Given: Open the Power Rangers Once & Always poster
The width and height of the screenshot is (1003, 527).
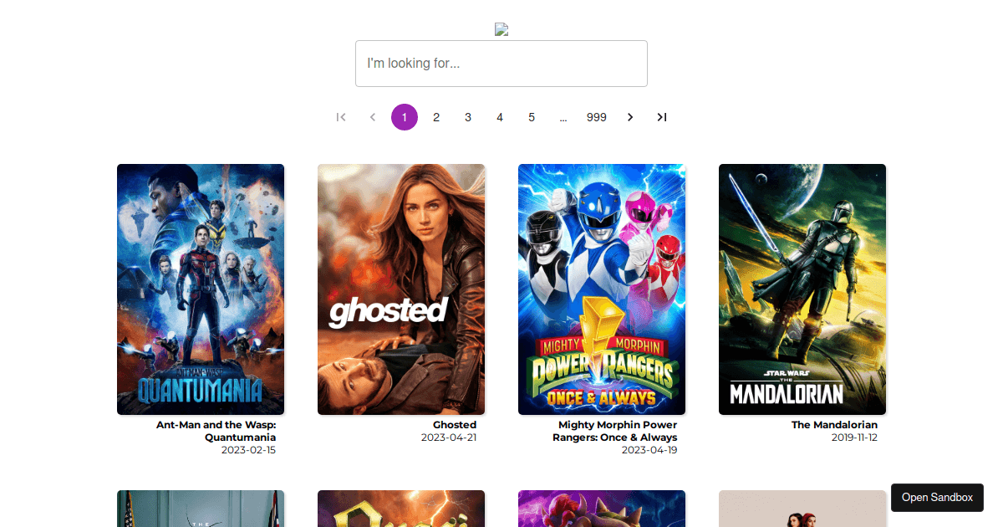Looking at the screenshot, I should coord(601,289).
